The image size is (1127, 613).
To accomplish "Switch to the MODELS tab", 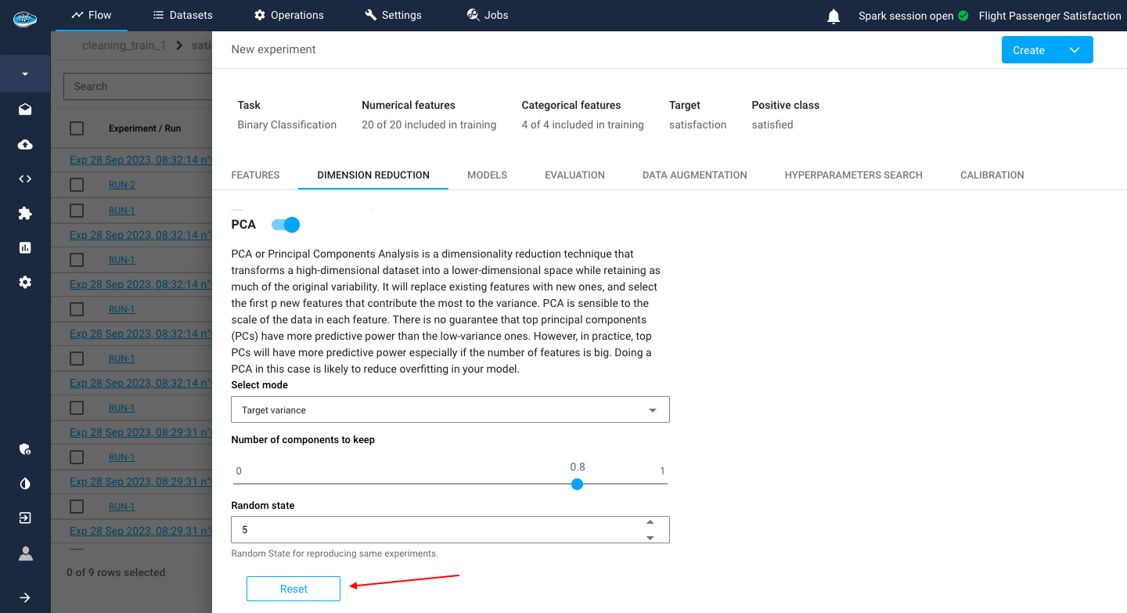I will click(487, 175).
